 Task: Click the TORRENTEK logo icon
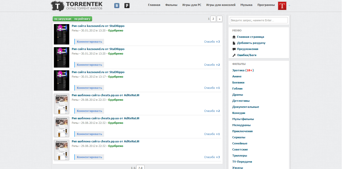(58, 6)
